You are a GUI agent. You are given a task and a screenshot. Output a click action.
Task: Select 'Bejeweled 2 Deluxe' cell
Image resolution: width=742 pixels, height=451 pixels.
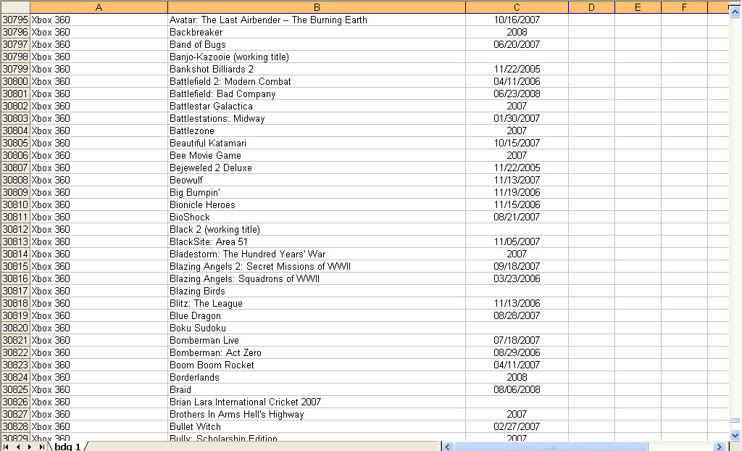pyautogui.click(x=317, y=167)
